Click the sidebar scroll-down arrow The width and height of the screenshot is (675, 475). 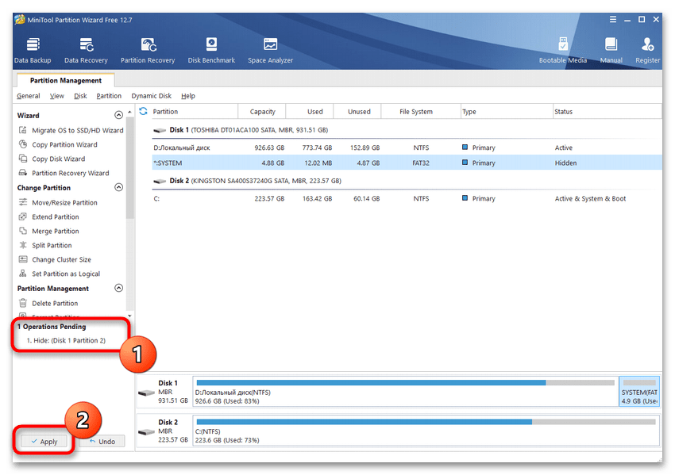tap(129, 316)
